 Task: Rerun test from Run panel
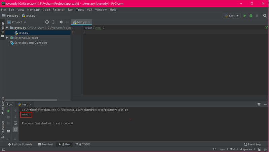(8, 111)
